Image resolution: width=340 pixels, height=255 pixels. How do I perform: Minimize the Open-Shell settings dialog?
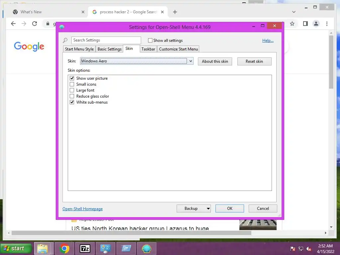(x=254, y=26)
